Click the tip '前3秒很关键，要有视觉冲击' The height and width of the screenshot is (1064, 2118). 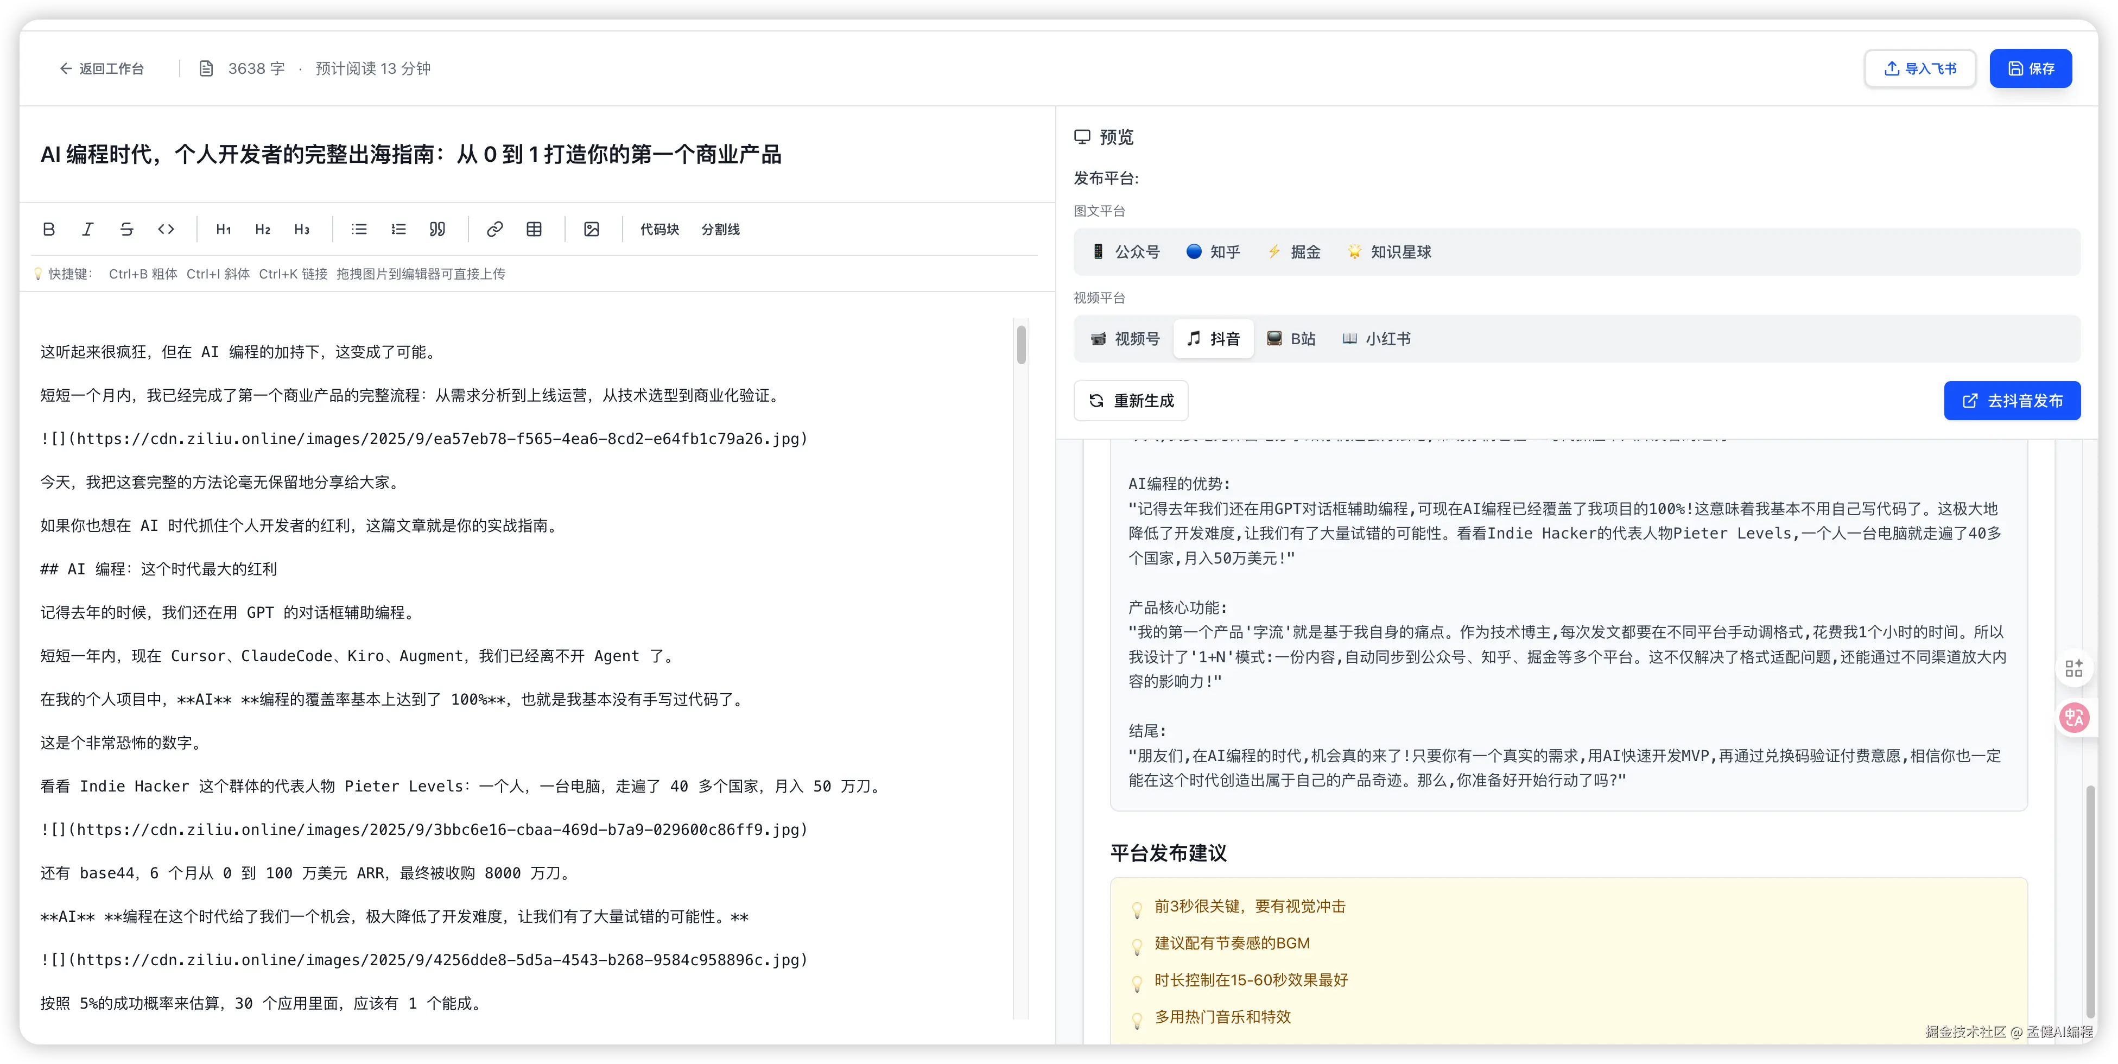[x=1250, y=906]
